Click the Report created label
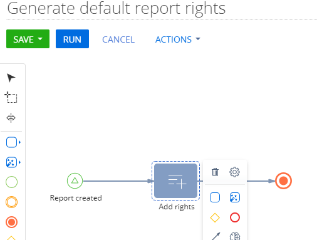Screen dimensions: 317x240 pyautogui.click(x=76, y=198)
